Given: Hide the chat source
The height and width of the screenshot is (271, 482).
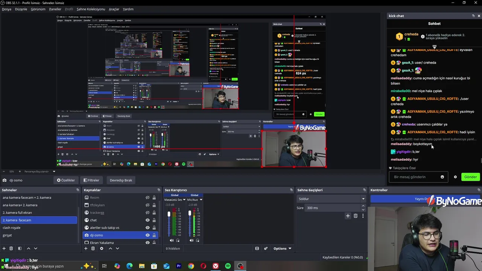Looking at the screenshot, I should click(148, 220).
